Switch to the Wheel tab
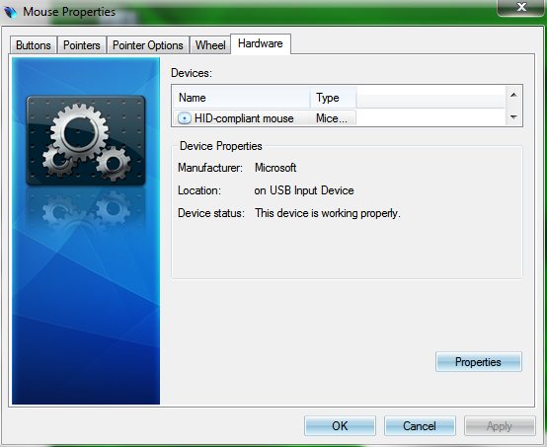Image resolution: width=547 pixels, height=447 pixels. pyautogui.click(x=210, y=45)
